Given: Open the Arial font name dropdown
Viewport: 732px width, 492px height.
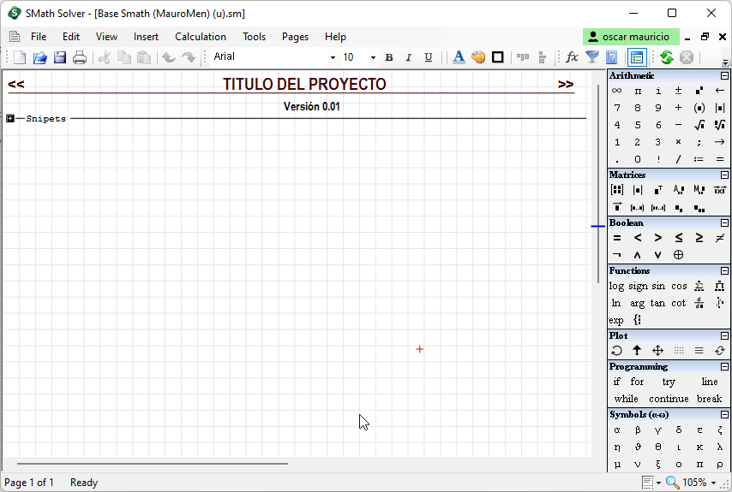Looking at the screenshot, I should pos(333,57).
